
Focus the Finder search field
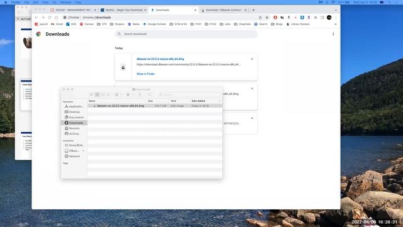tap(190, 95)
